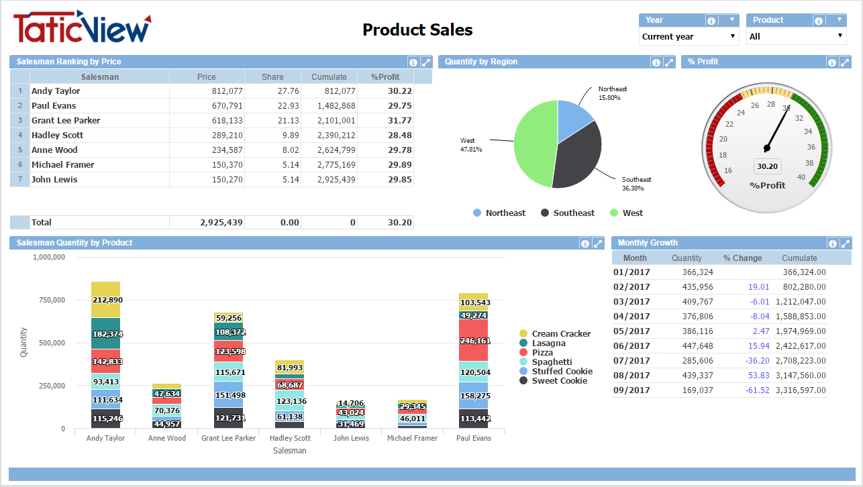
Task: Maximize the % Profit panel
Action: click(x=844, y=62)
